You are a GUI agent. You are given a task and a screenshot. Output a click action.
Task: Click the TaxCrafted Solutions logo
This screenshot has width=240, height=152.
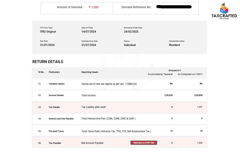click(x=224, y=11)
